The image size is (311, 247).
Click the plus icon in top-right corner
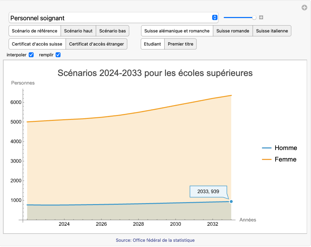[x=304, y=8]
